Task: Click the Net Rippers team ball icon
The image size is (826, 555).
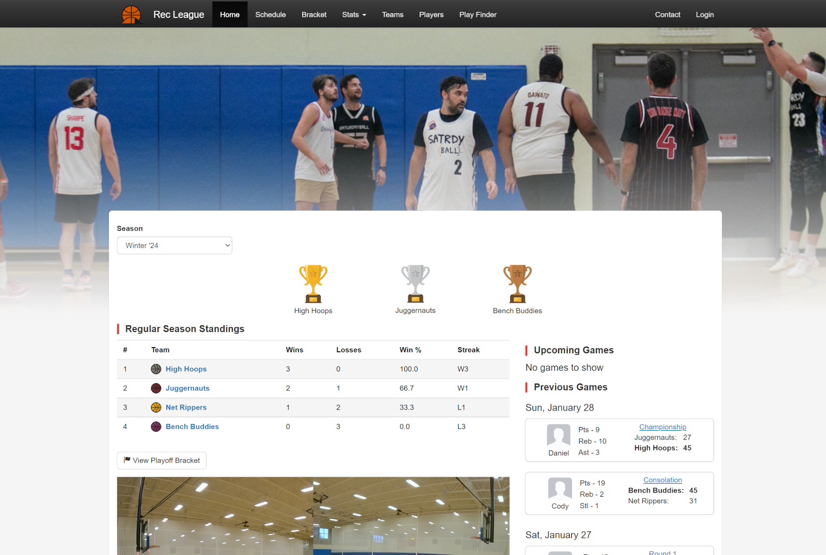Action: pyautogui.click(x=156, y=407)
